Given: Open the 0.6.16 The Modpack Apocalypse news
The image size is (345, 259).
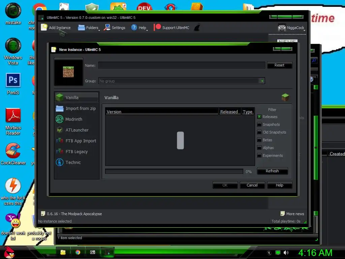Looking at the screenshot, I should point(71,214).
